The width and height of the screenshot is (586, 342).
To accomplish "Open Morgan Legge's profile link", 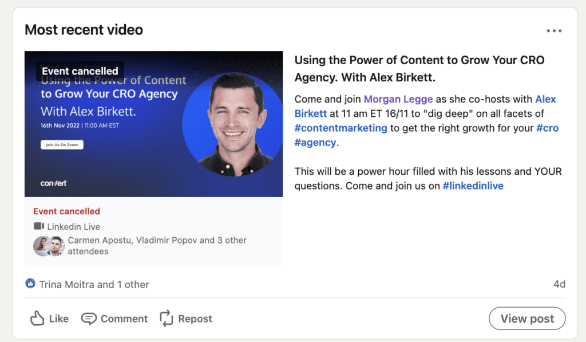I will 398,99.
